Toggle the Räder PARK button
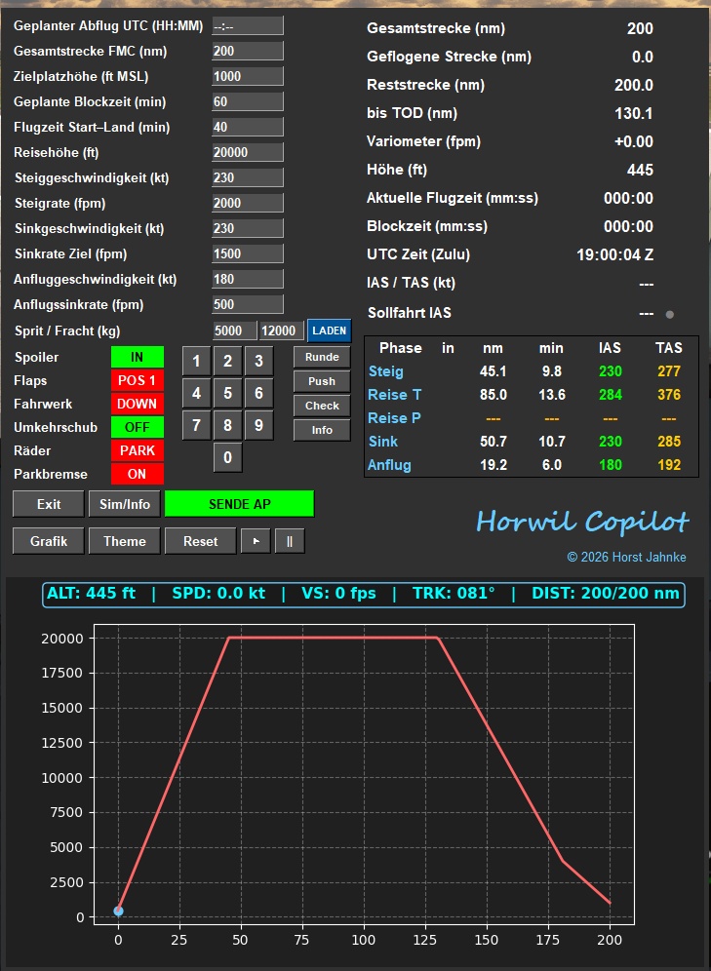The image size is (711, 971). [137, 450]
